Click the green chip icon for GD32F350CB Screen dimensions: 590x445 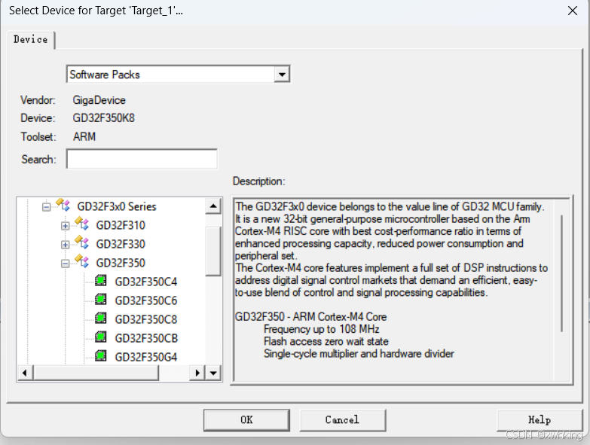coord(100,337)
